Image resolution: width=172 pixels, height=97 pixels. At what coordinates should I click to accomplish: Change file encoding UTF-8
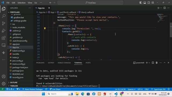(x=140, y=89)
